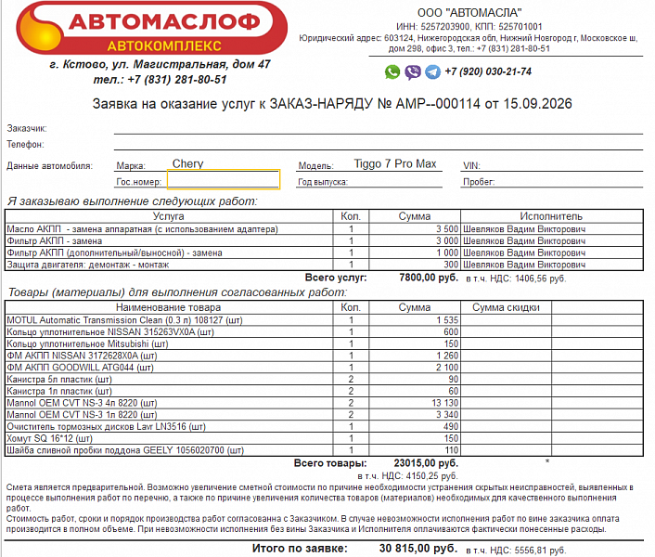
Task: Click the Tiggo 7 Pro Max model value
Action: tap(395, 163)
